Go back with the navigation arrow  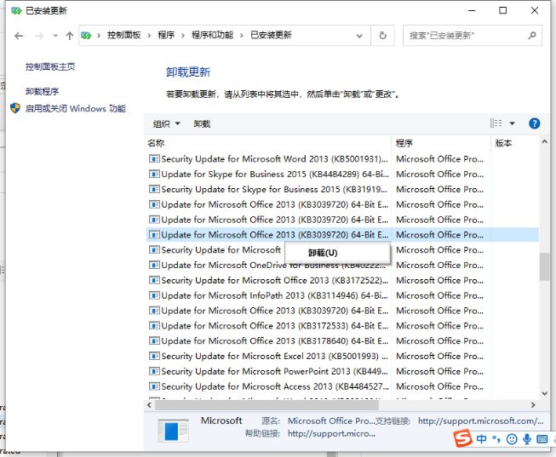19,36
